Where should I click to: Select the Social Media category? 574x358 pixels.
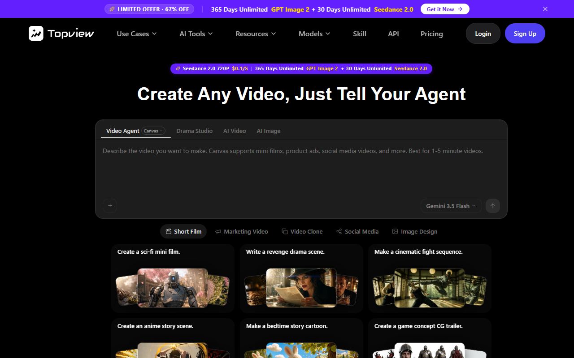(x=357, y=231)
